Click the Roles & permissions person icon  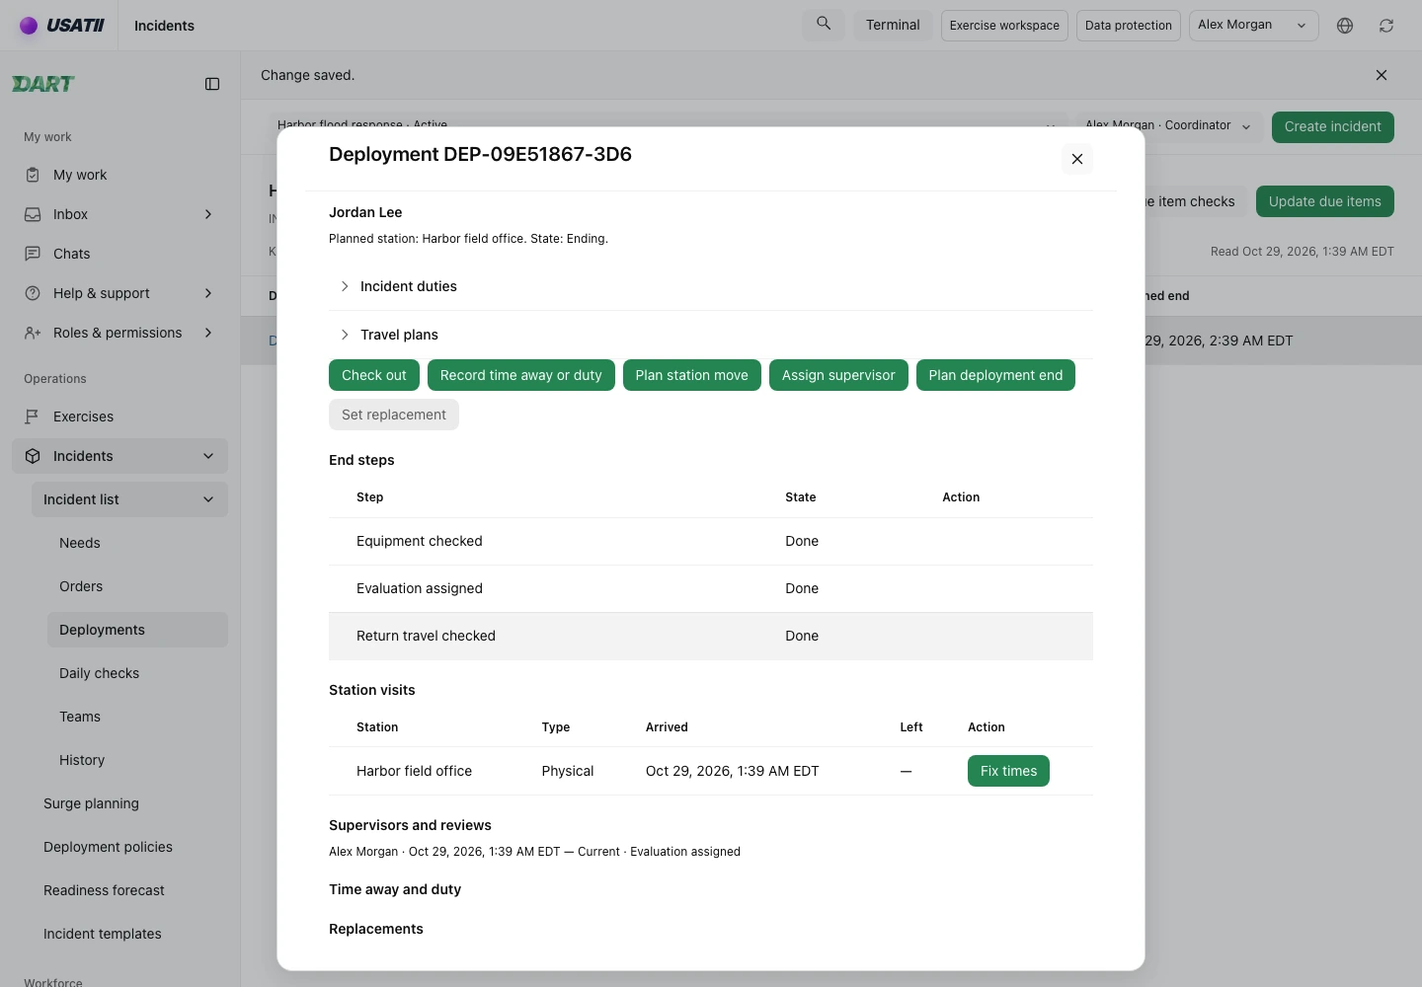(33, 333)
